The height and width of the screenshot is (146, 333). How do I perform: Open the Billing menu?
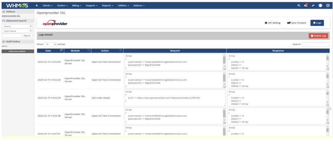click(77, 6)
